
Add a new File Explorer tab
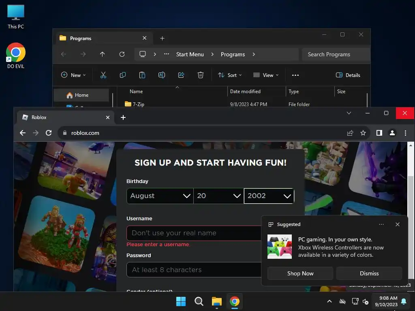tap(162, 38)
